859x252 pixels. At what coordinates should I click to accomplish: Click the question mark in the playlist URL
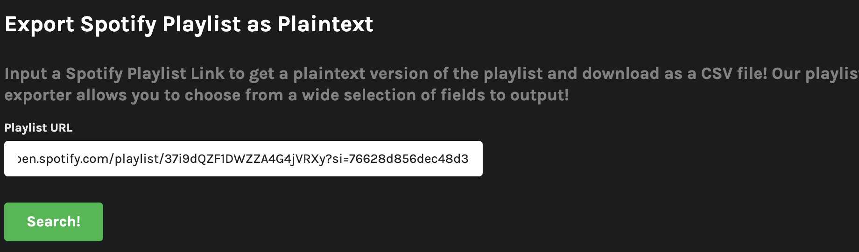coord(329,159)
